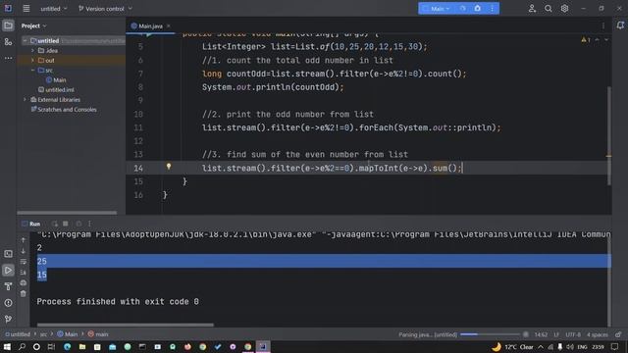Rerun Main in the Run panel

(55, 224)
